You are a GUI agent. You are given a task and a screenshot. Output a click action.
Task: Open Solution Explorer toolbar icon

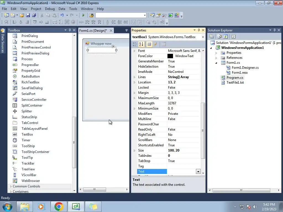152,15
